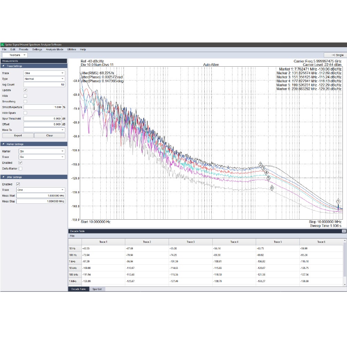The height and width of the screenshot is (347, 347).
Task: Open the Toolbars dropdown
Action: (15, 55)
